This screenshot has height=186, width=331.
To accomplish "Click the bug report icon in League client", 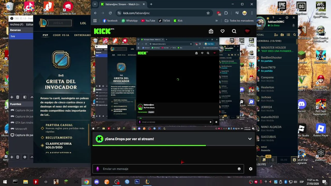I will [x=294, y=160].
